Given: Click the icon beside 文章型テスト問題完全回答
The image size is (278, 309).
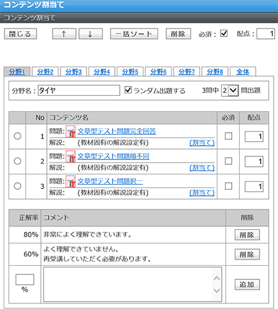Looking at the screenshot, I should [70, 132].
